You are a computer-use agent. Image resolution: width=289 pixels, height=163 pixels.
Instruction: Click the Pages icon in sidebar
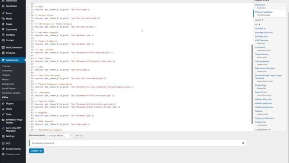point(3,24)
